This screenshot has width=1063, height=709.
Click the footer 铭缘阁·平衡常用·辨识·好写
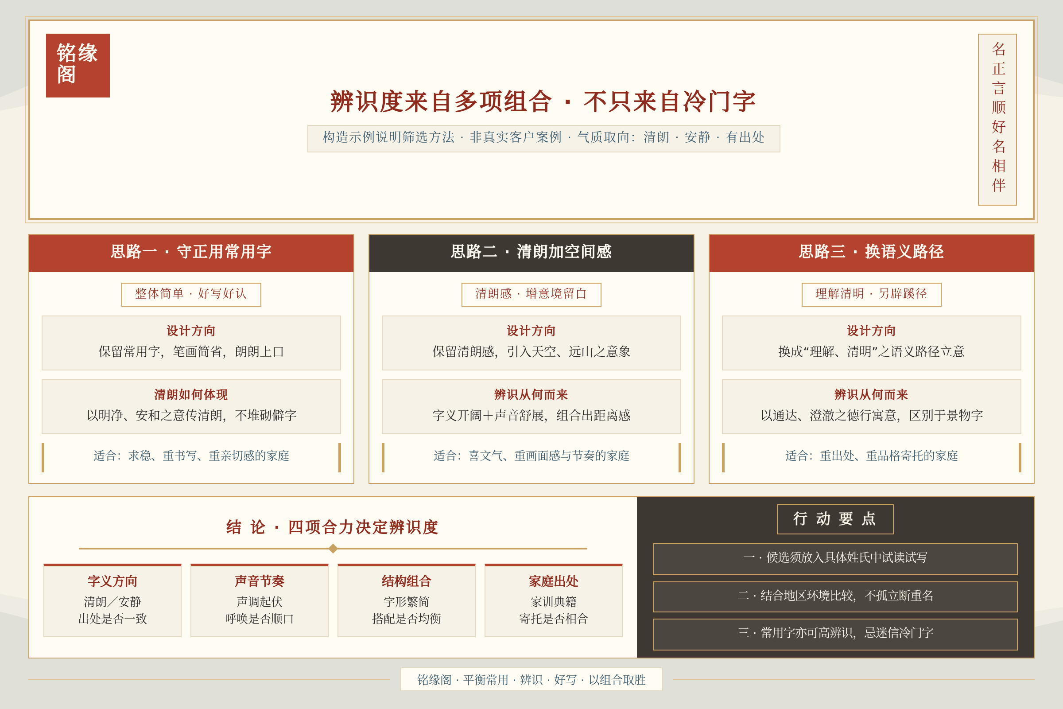[531, 680]
